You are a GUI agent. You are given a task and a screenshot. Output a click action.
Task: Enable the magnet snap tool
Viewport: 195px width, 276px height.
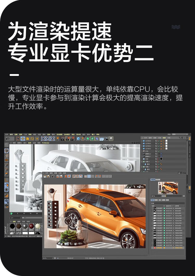click(6, 196)
